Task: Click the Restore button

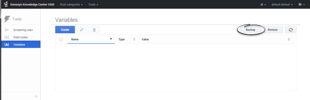Action: tap(273, 30)
